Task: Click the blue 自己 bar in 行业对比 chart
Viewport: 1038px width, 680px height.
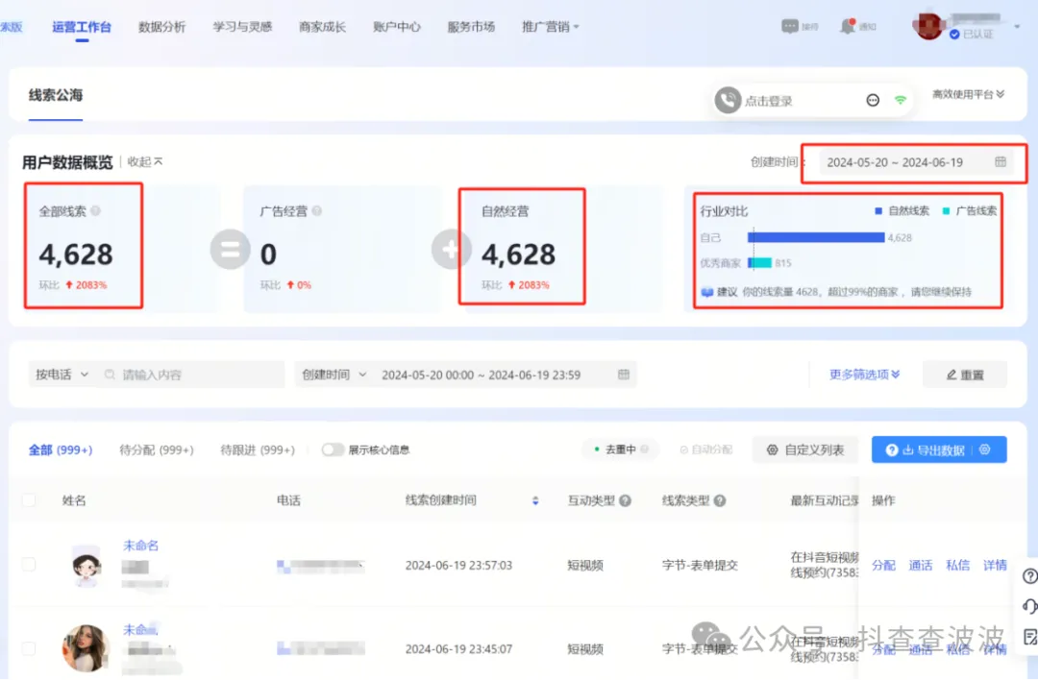Action: pyautogui.click(x=816, y=237)
